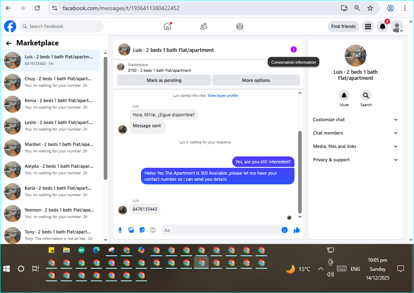Click the taskbar volume speaker icon

(331, 274)
